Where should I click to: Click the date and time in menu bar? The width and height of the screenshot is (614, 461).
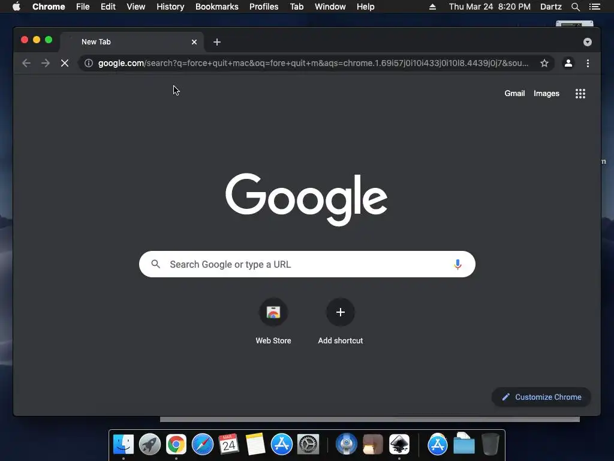(x=489, y=7)
